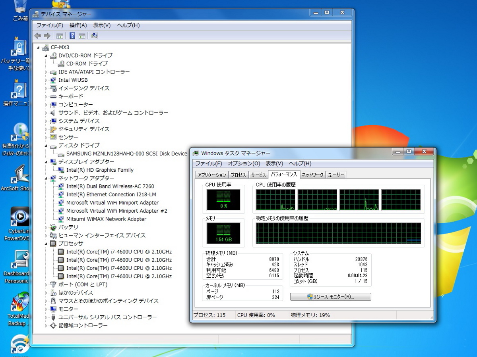This screenshot has height=357, width=477.
Task: Select the ごみ箱 recycle bin desktop icon
Action: click(x=20, y=10)
